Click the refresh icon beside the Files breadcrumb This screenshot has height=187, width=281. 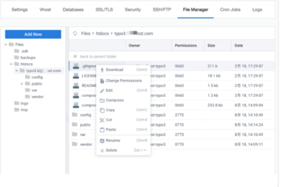point(75,33)
